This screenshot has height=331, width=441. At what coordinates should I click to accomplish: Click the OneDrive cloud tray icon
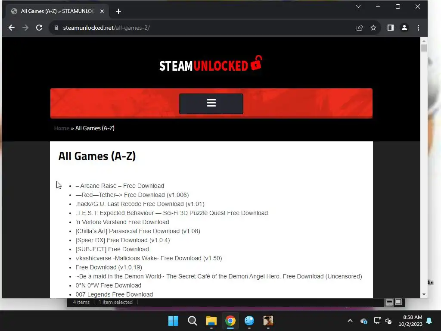coord(363,321)
